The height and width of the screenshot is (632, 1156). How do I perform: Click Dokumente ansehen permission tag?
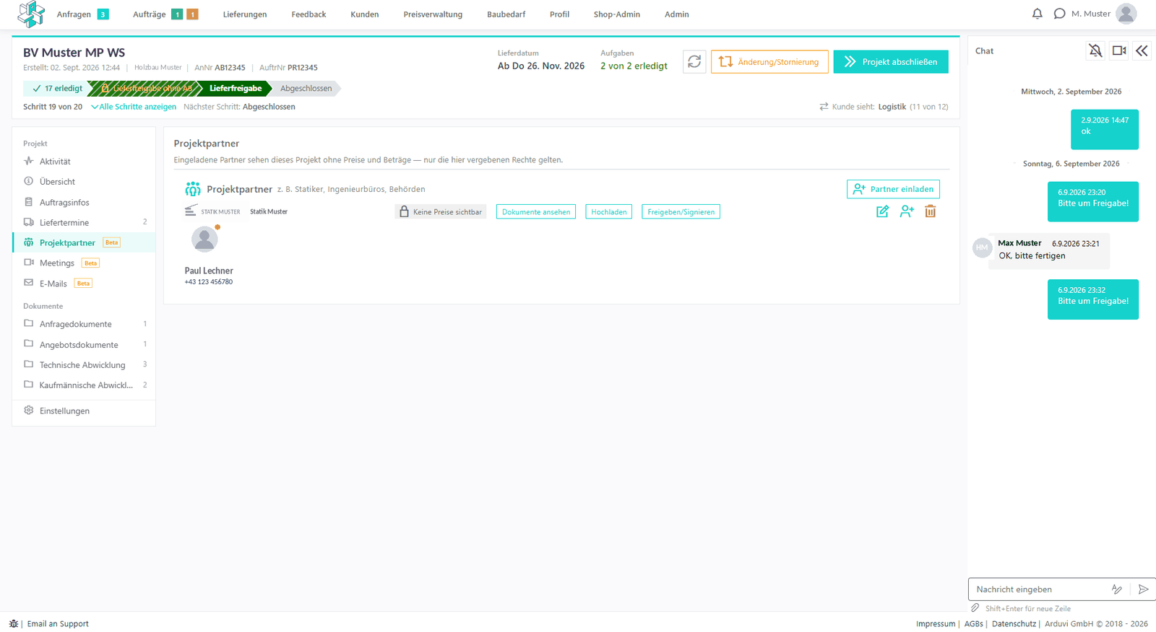coord(536,211)
